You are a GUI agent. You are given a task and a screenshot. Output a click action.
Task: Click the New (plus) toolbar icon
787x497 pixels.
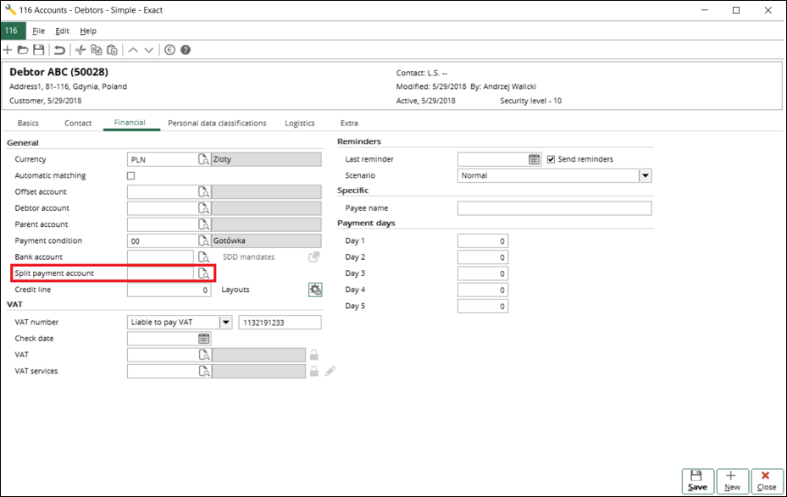(x=8, y=50)
